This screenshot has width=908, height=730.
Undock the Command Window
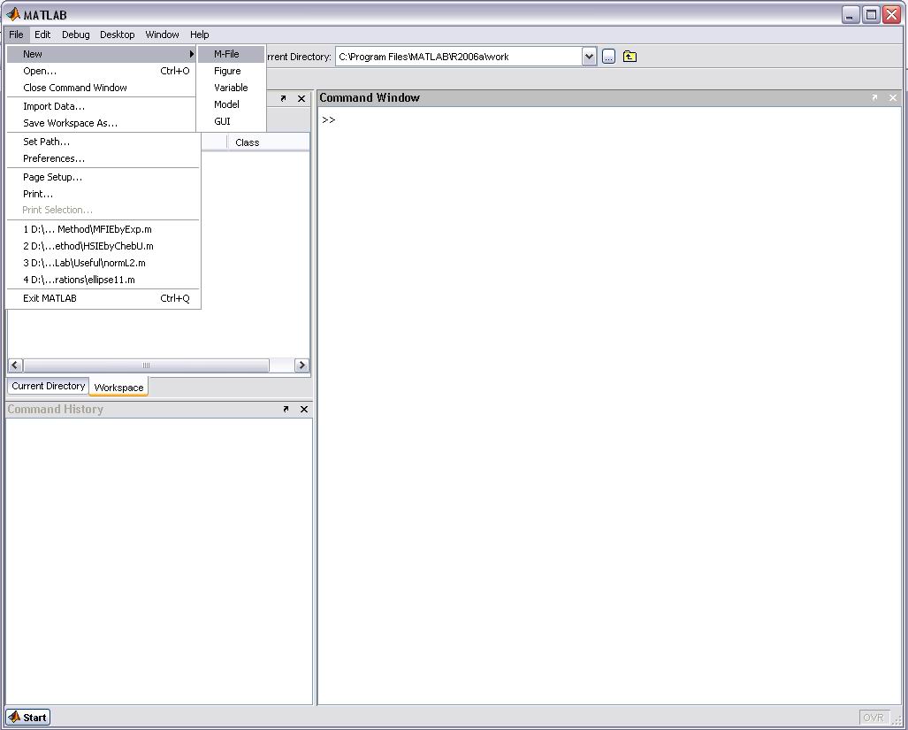coord(874,98)
